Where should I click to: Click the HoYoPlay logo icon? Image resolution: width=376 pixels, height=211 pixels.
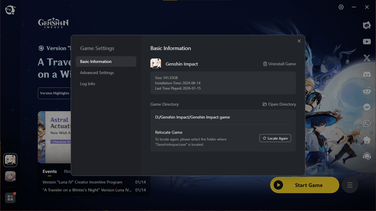(10, 10)
